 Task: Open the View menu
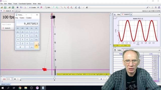pyautogui.click(x=35, y=4)
